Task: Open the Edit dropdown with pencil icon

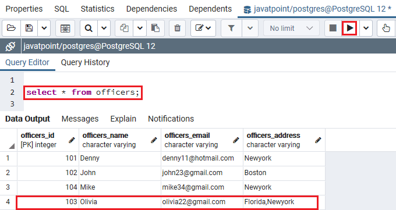Action: tap(203, 28)
